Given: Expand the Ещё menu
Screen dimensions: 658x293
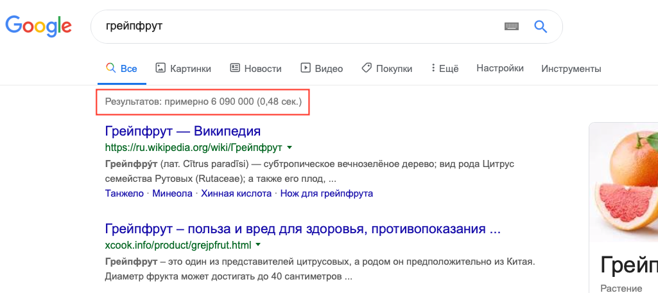Looking at the screenshot, I should coord(445,68).
